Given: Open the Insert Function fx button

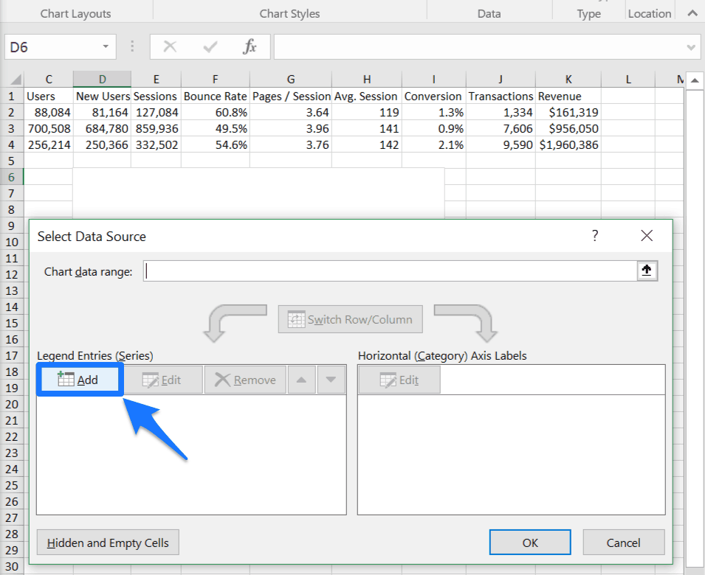Looking at the screenshot, I should pos(250,47).
